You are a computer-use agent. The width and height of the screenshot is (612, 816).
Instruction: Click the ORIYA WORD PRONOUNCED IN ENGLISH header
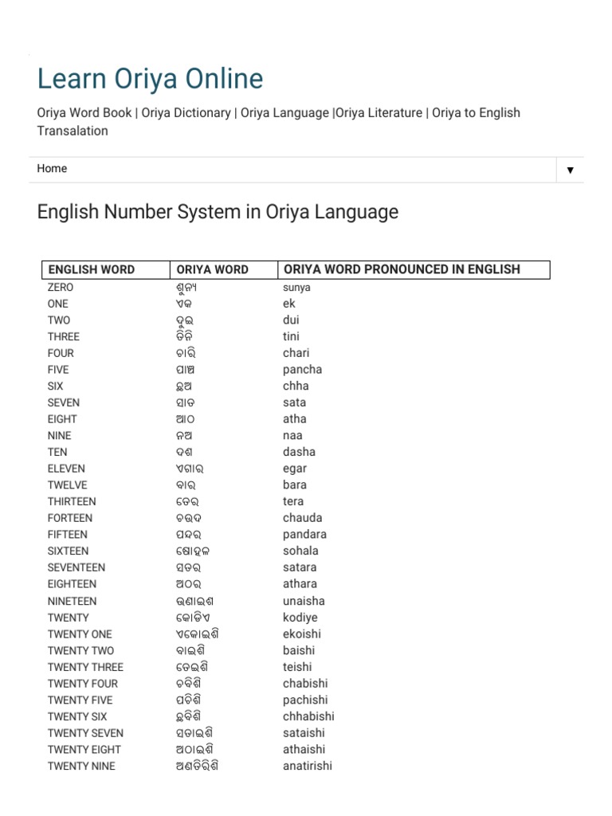[x=402, y=269]
